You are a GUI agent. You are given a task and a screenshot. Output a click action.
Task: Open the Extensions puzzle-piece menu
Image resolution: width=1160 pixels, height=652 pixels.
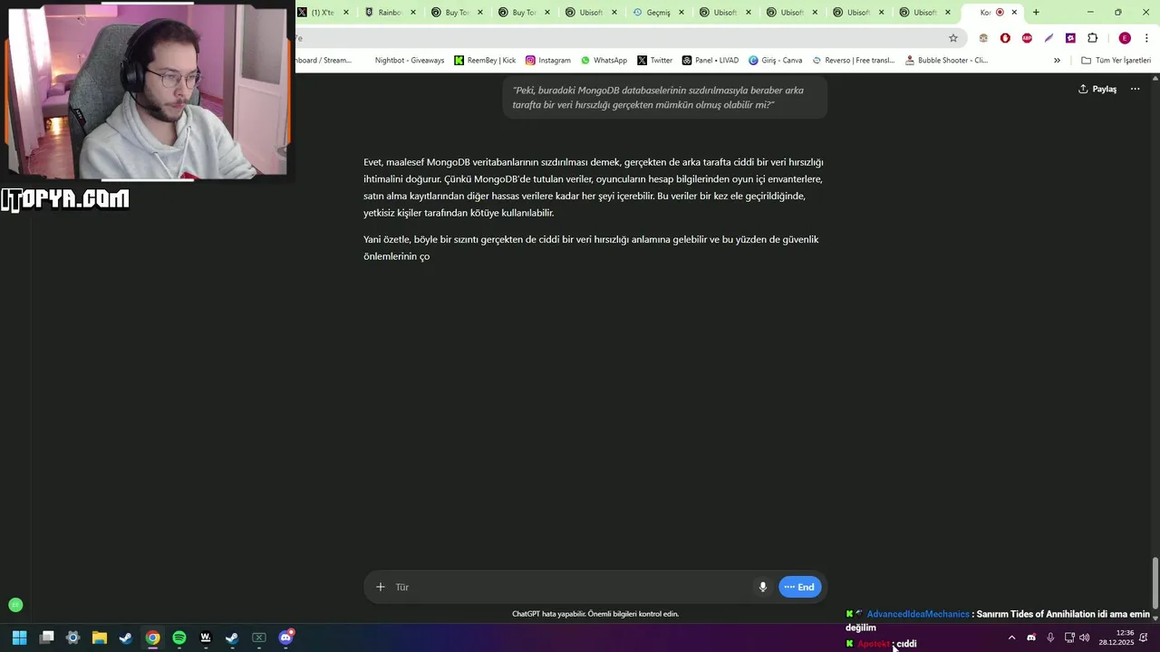1092,38
